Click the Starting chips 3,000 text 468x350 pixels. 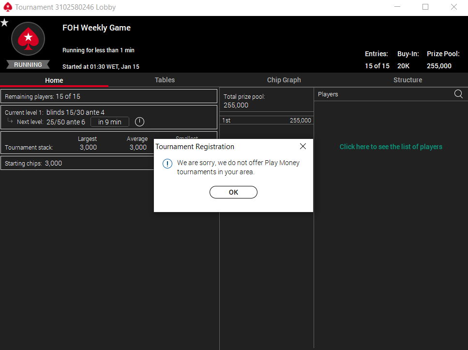33,163
